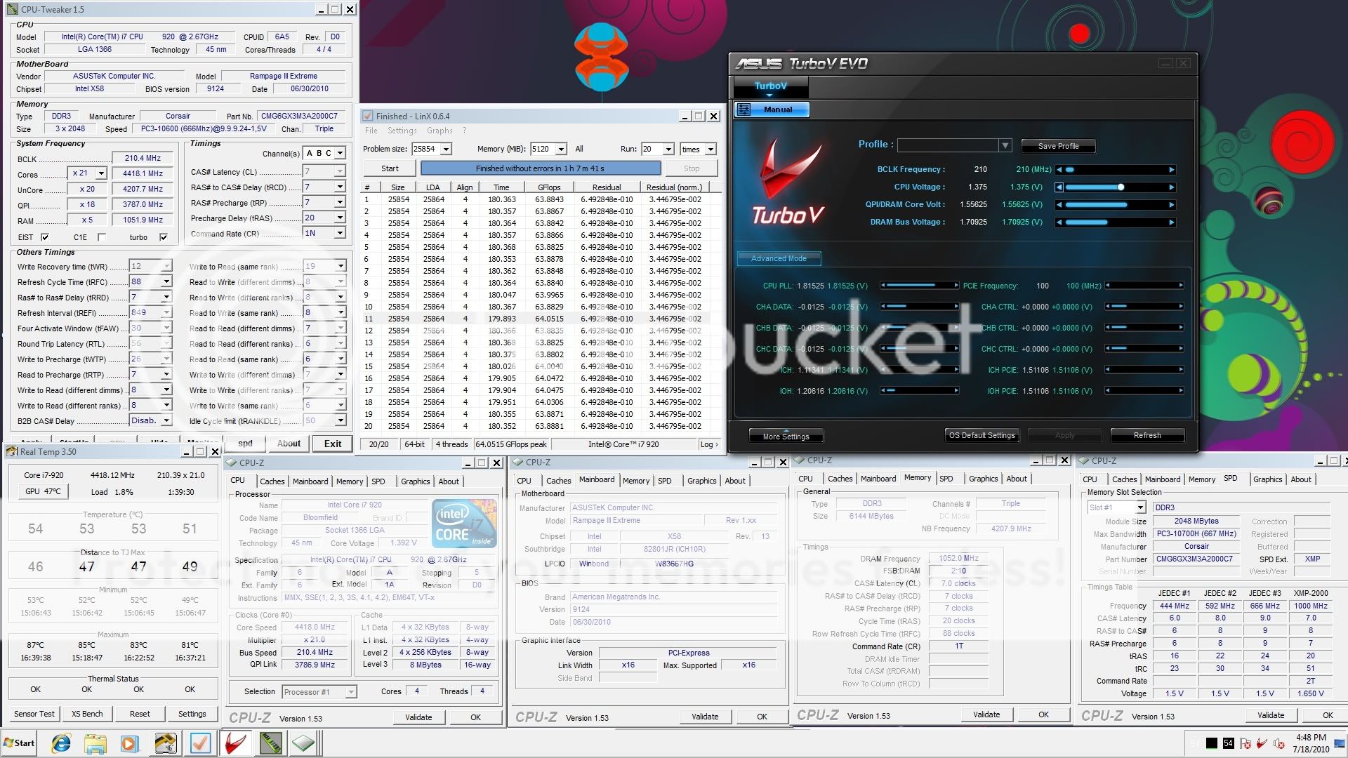Adjust the CPU Voltage slider
This screenshot has height=758, width=1348.
(x=1121, y=187)
